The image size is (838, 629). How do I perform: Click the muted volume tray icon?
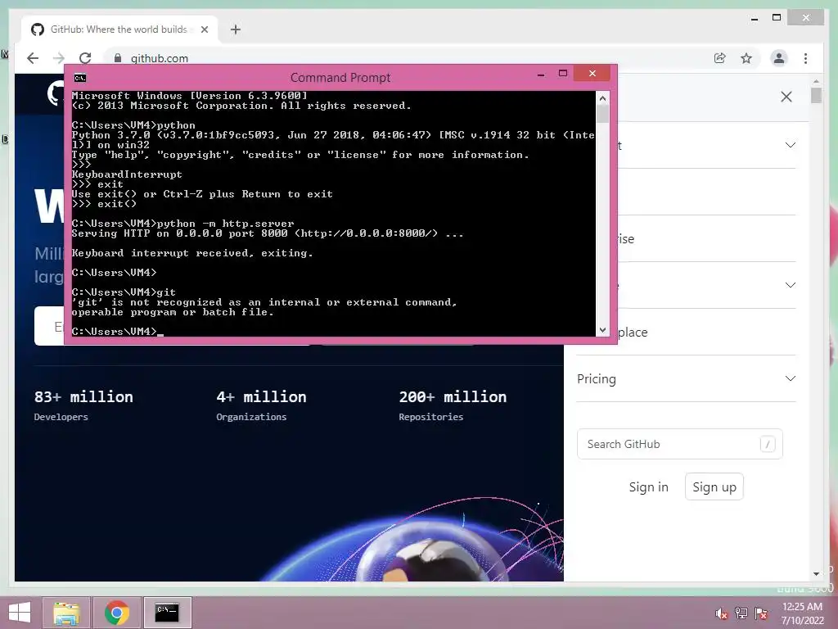(722, 613)
